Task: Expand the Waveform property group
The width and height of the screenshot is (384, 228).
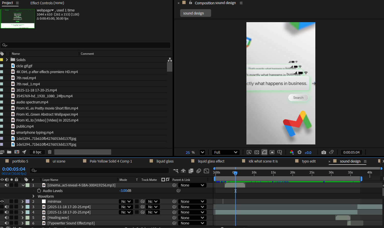Action: coord(33,196)
